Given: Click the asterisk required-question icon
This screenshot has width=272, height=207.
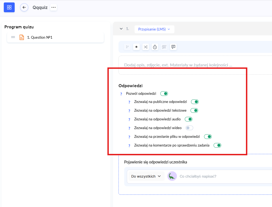Looking at the screenshot, I should pyautogui.click(x=136, y=47).
